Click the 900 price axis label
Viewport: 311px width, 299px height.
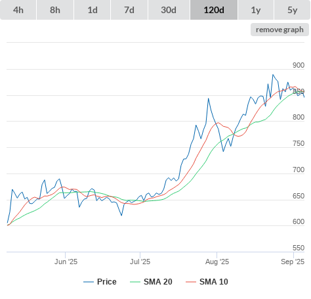coord(299,65)
